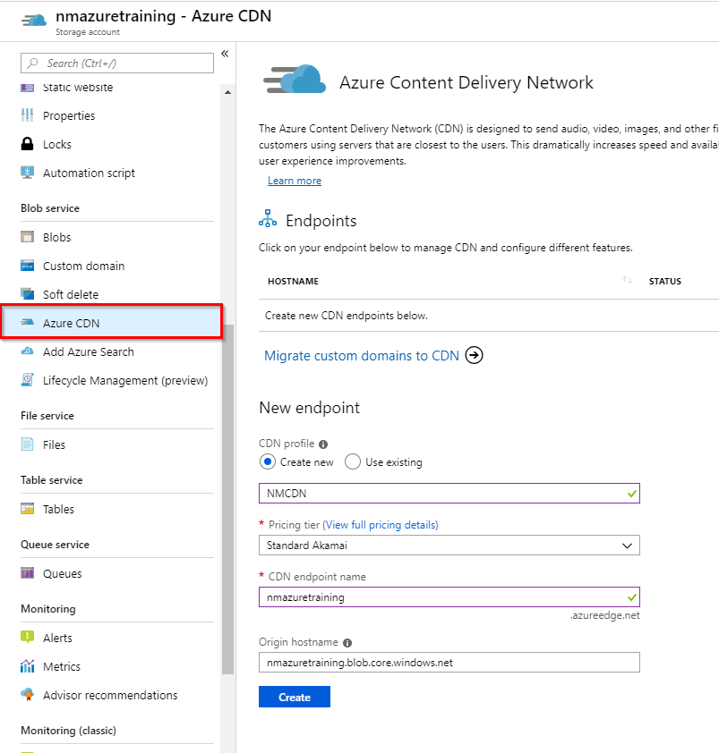
Task: Open the Queues icon
Action: [27, 573]
